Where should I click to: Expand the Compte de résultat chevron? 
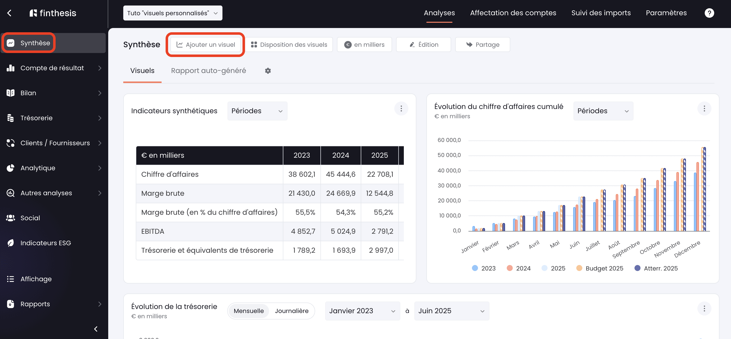100,68
